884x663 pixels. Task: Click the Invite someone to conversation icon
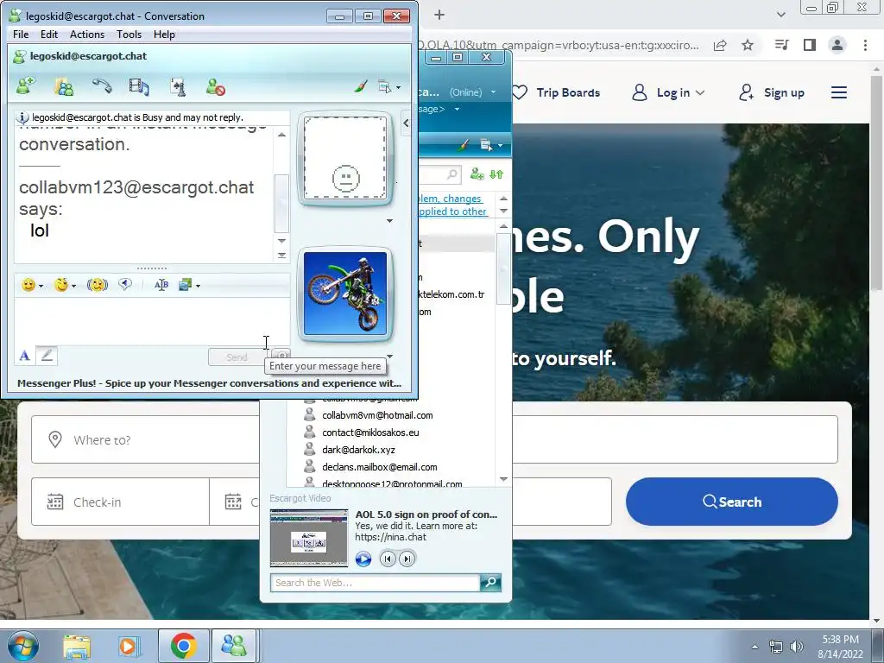pyautogui.click(x=26, y=87)
